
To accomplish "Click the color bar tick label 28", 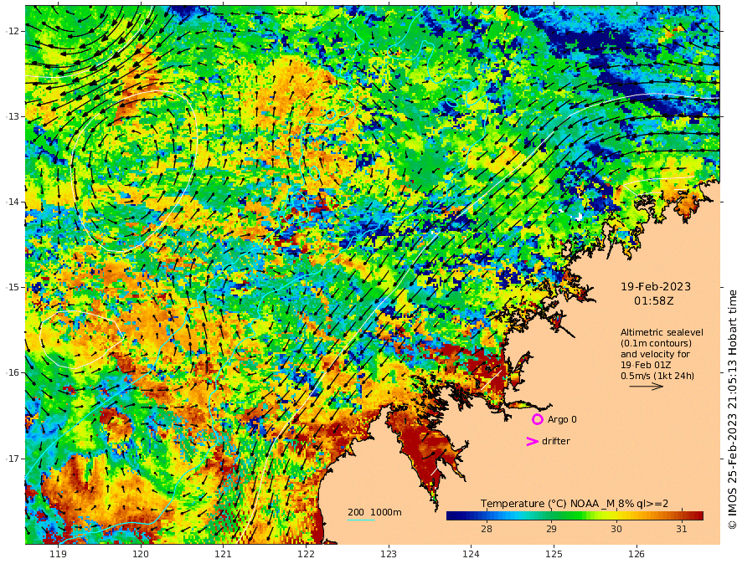I will click(x=487, y=529).
